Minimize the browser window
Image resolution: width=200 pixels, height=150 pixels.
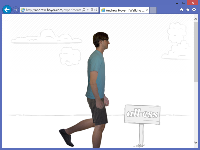click(177, 3)
